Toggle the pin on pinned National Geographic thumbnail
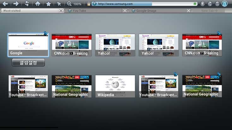Viewport: 232px width, 130px height. 219,74
